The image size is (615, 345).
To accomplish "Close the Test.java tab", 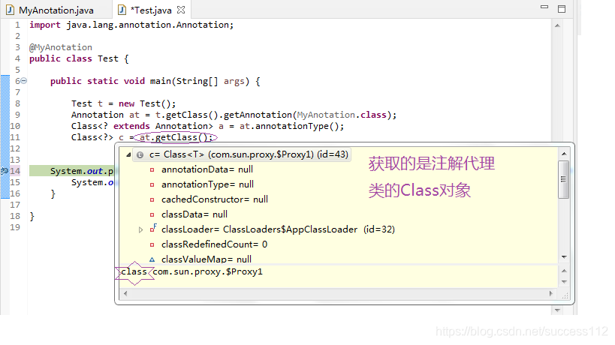I will coord(181,10).
